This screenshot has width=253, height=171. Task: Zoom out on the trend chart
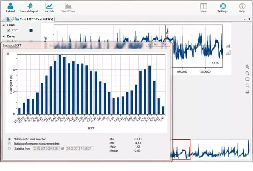(247, 73)
